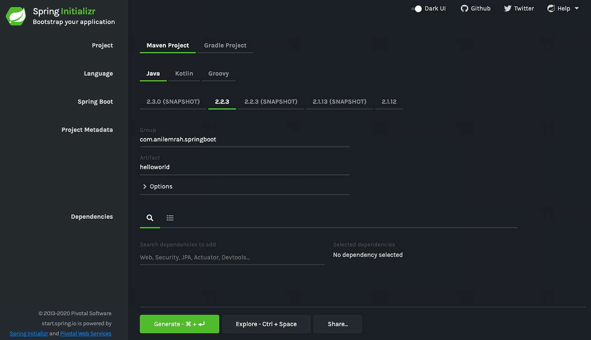Click the Group input field
The image size is (591, 340).
[245, 139]
